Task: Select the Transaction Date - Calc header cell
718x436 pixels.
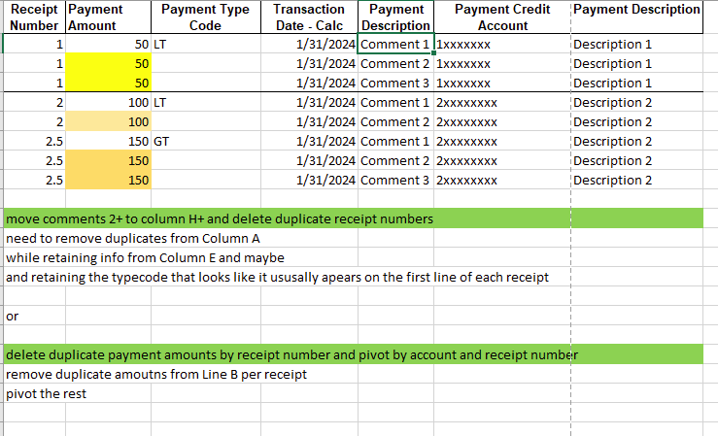Action: point(309,17)
